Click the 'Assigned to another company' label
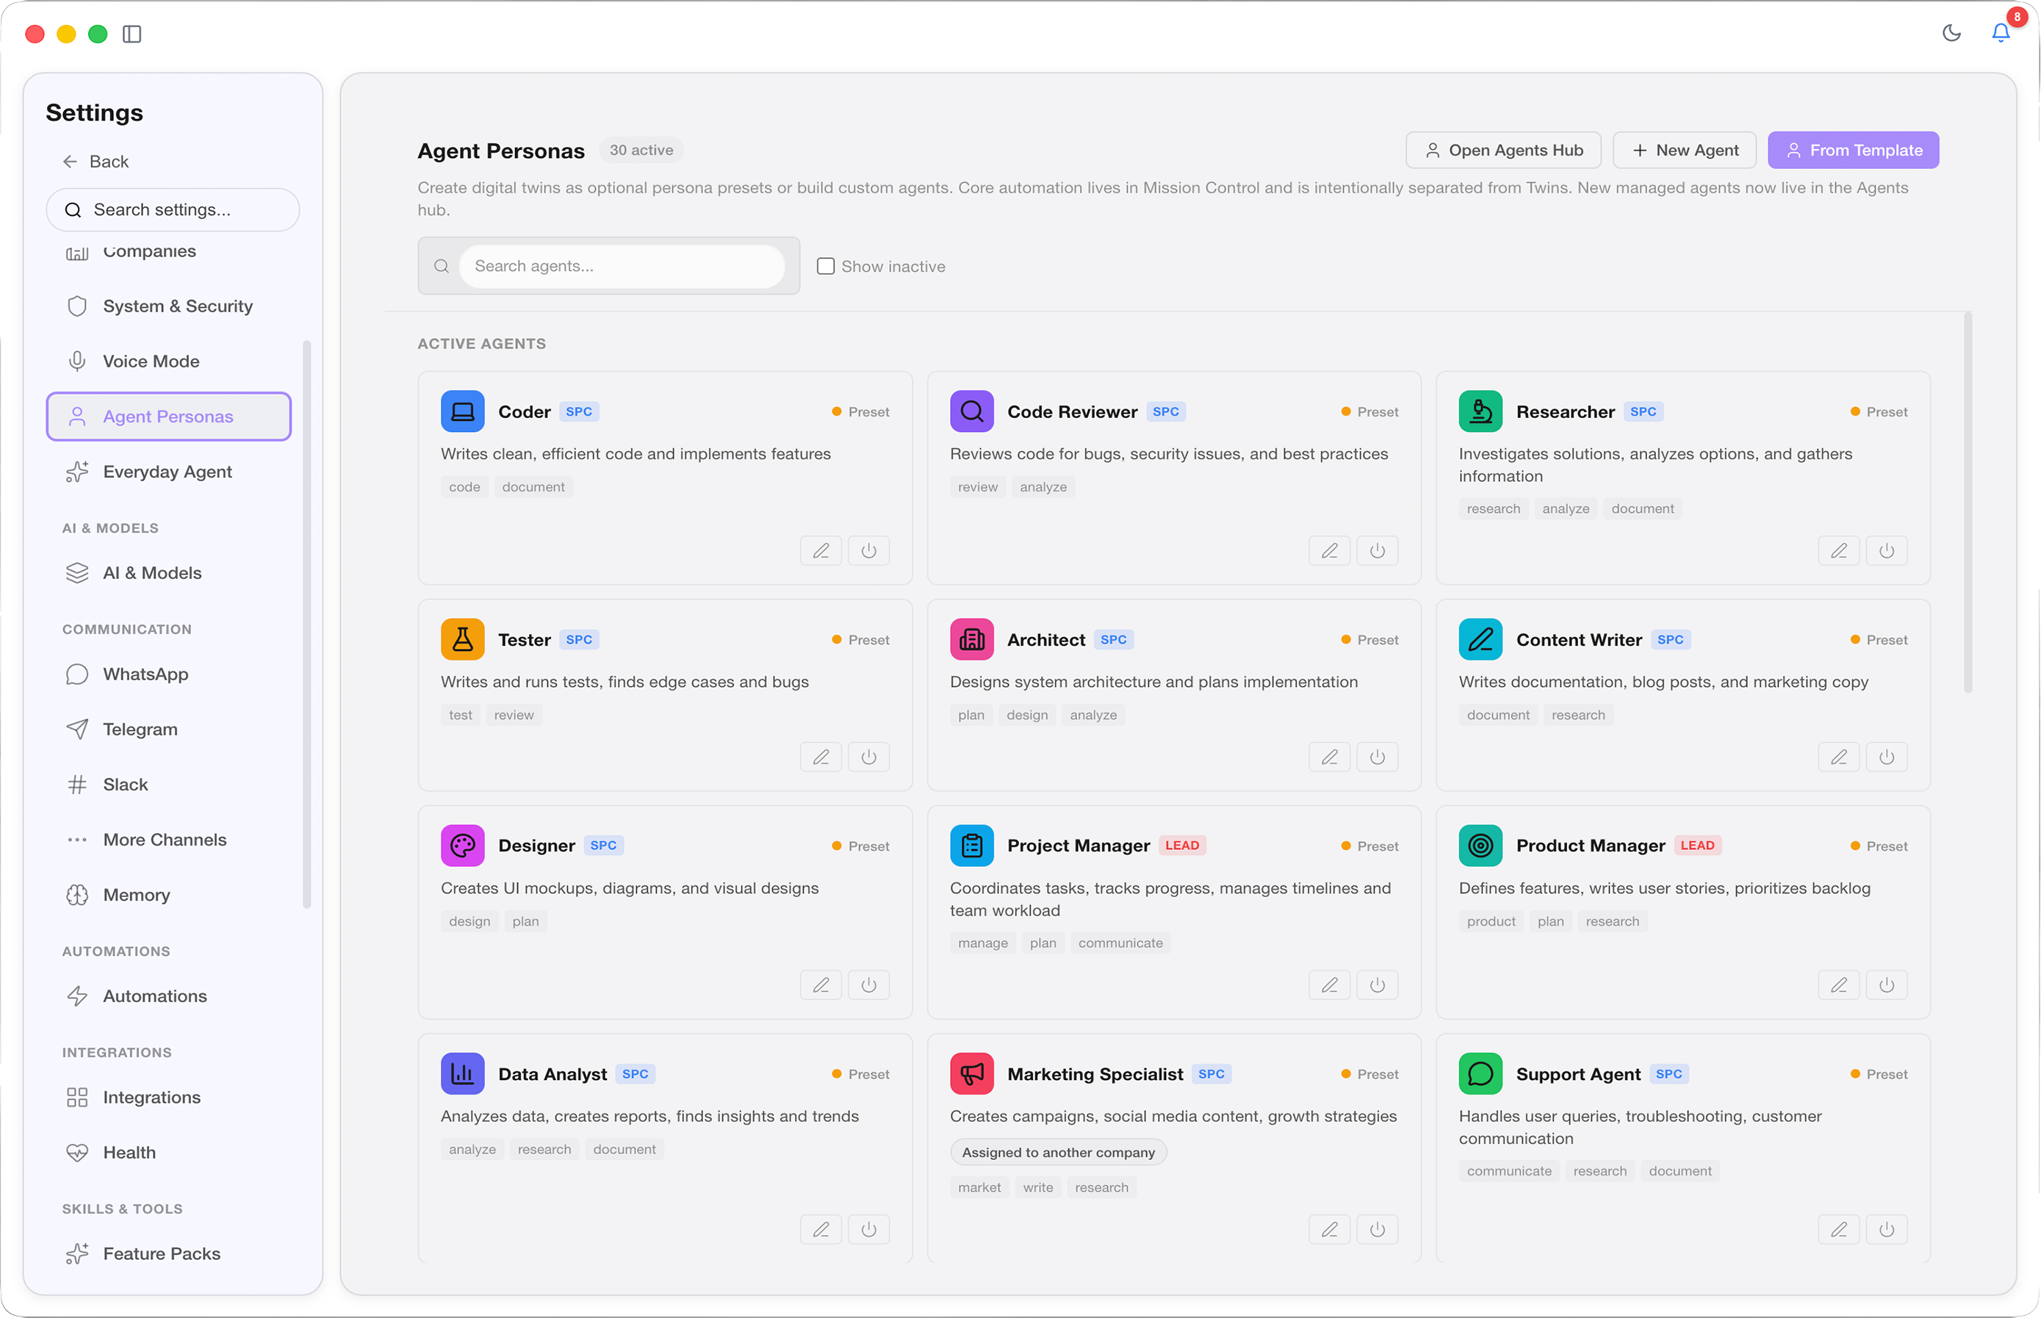Screen dimensions: 2041x1318 coord(1059,1152)
